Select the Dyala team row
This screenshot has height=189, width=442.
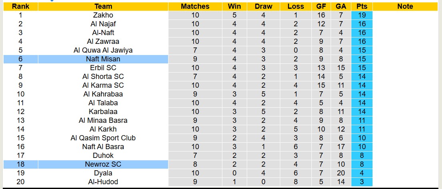pos(103,173)
